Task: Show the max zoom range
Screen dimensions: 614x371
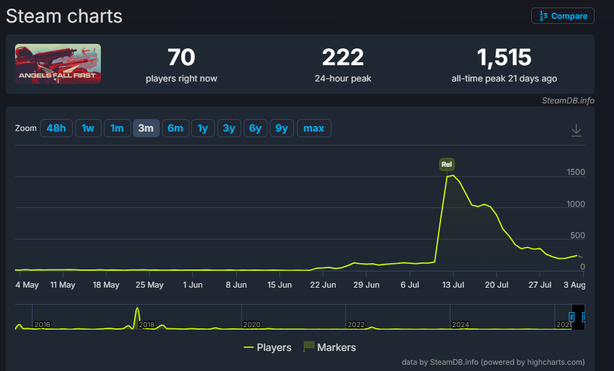Action: [x=314, y=128]
